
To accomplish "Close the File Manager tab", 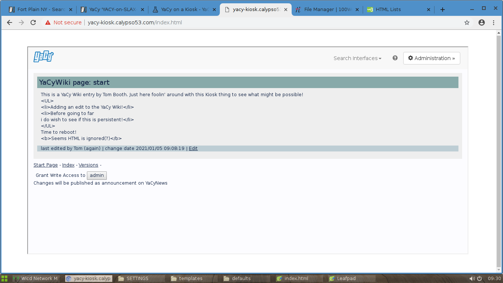I will (x=357, y=10).
